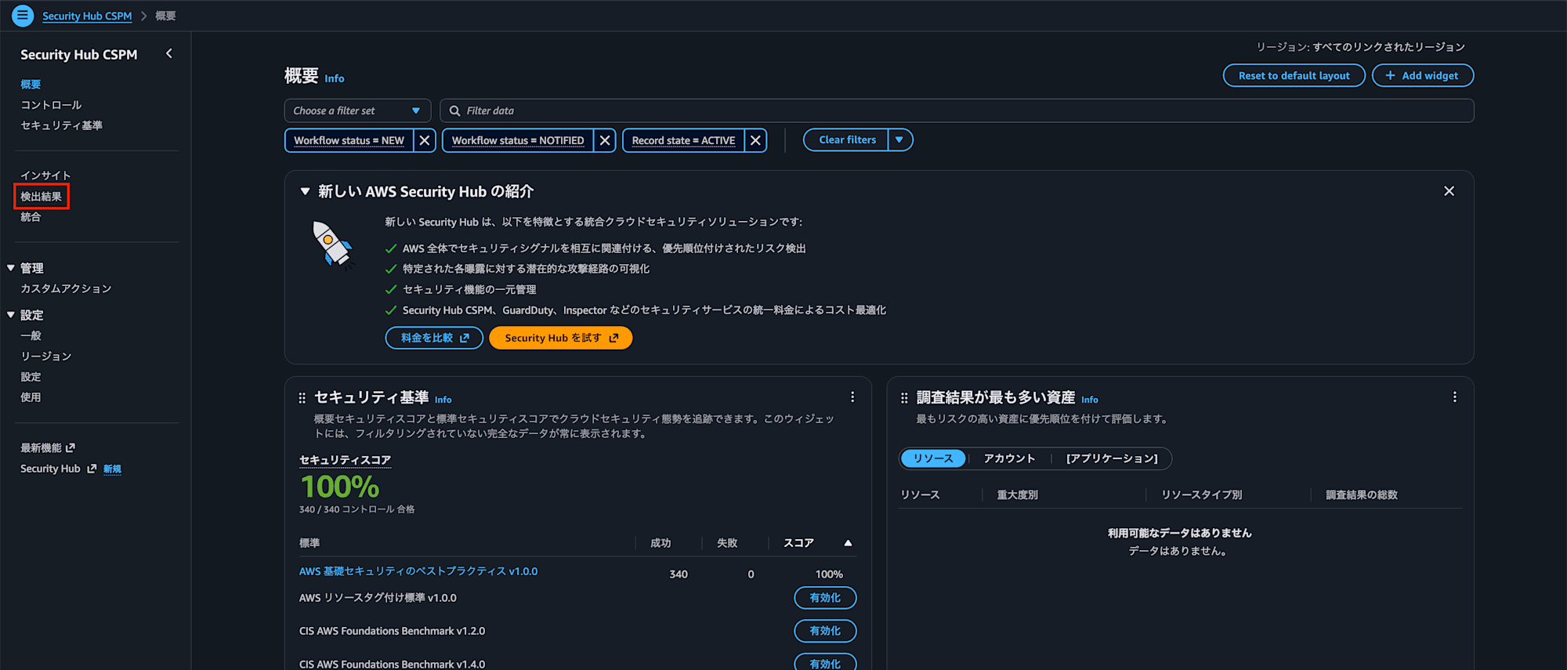Open the Choose a filter set dropdown
Image resolution: width=1567 pixels, height=670 pixels.
click(x=357, y=110)
